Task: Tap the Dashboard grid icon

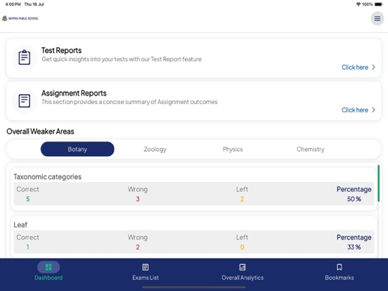Action: pos(48,267)
